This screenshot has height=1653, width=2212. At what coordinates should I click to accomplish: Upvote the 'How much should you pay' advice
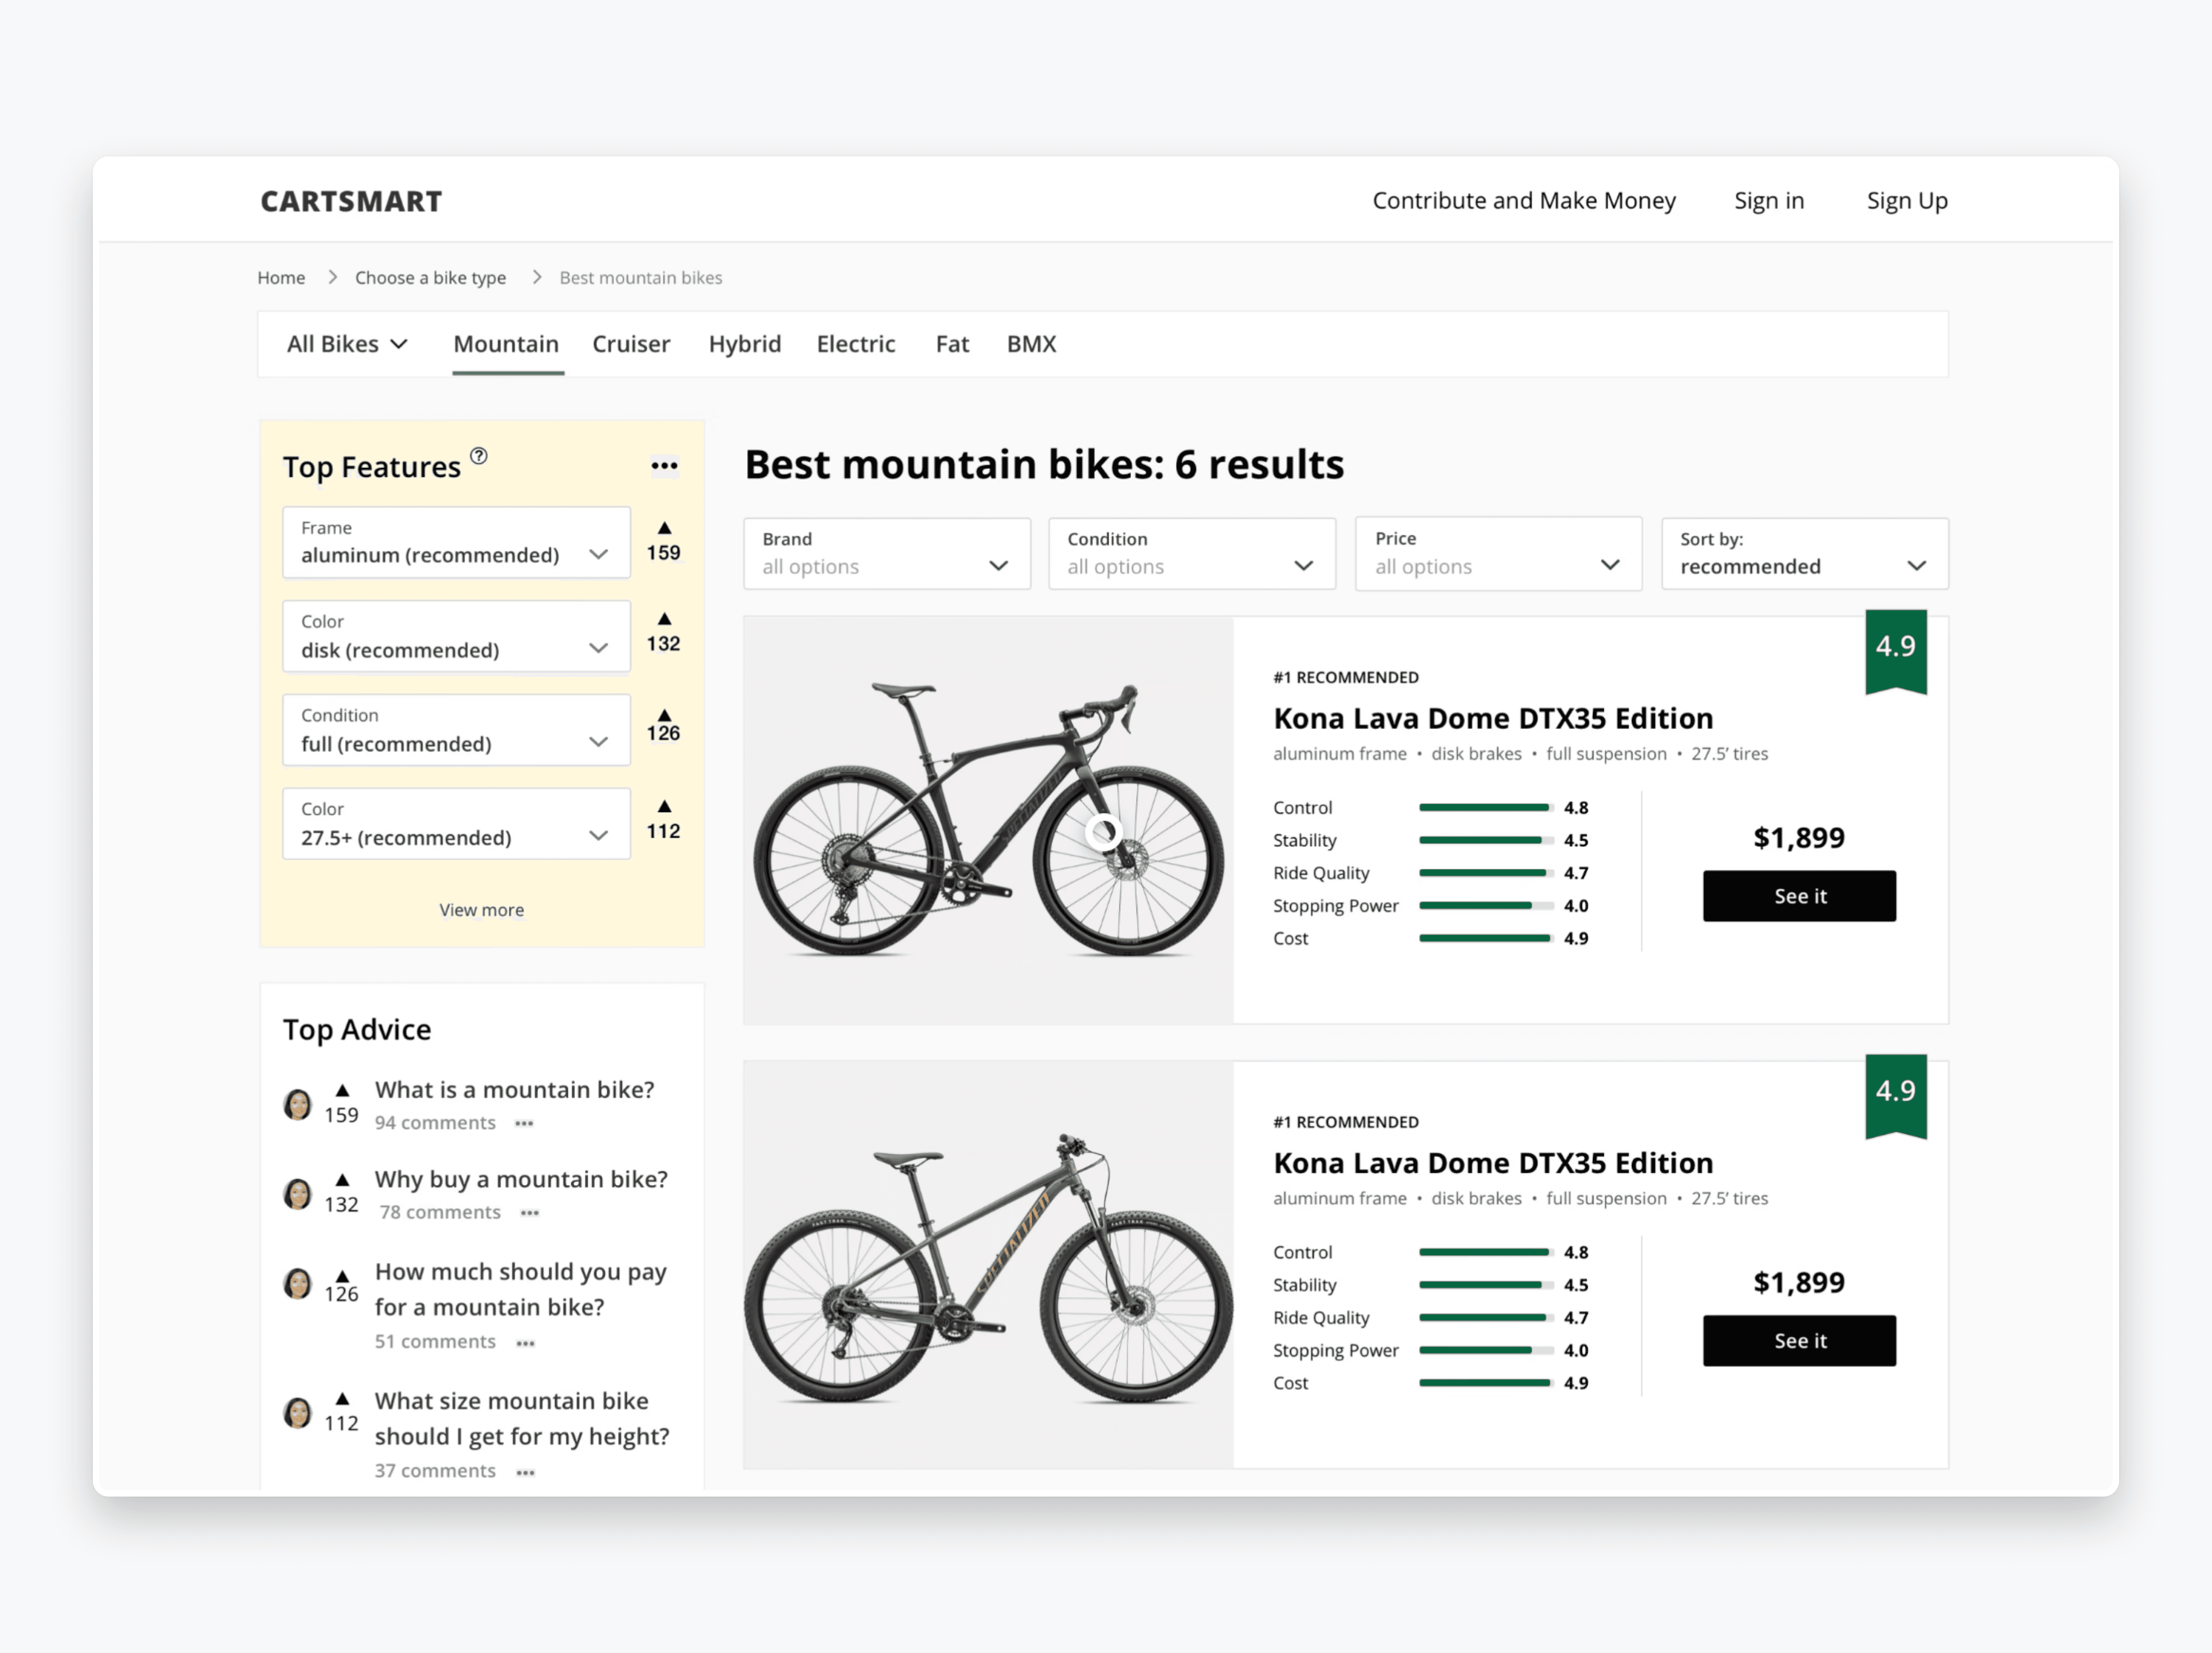coord(342,1276)
